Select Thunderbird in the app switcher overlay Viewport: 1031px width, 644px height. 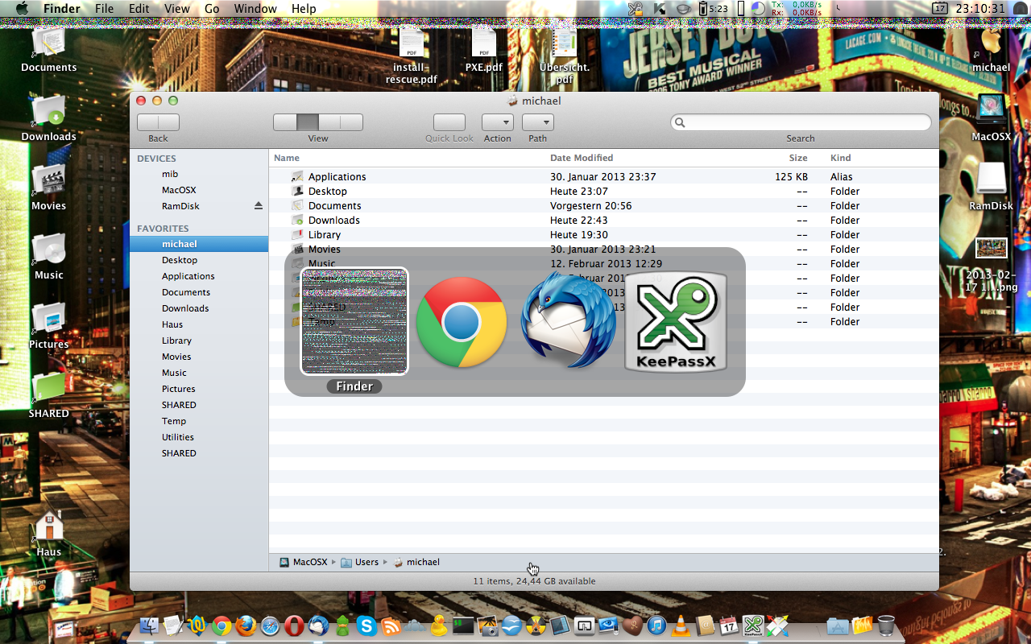click(569, 320)
